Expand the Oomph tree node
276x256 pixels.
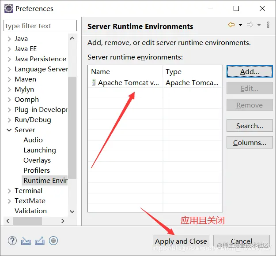9,100
